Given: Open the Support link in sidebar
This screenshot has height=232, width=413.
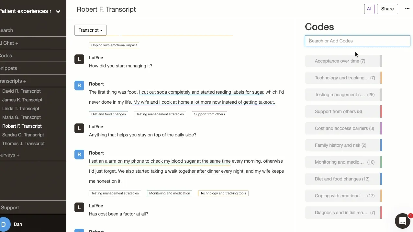Looking at the screenshot, I should [x=10, y=208].
